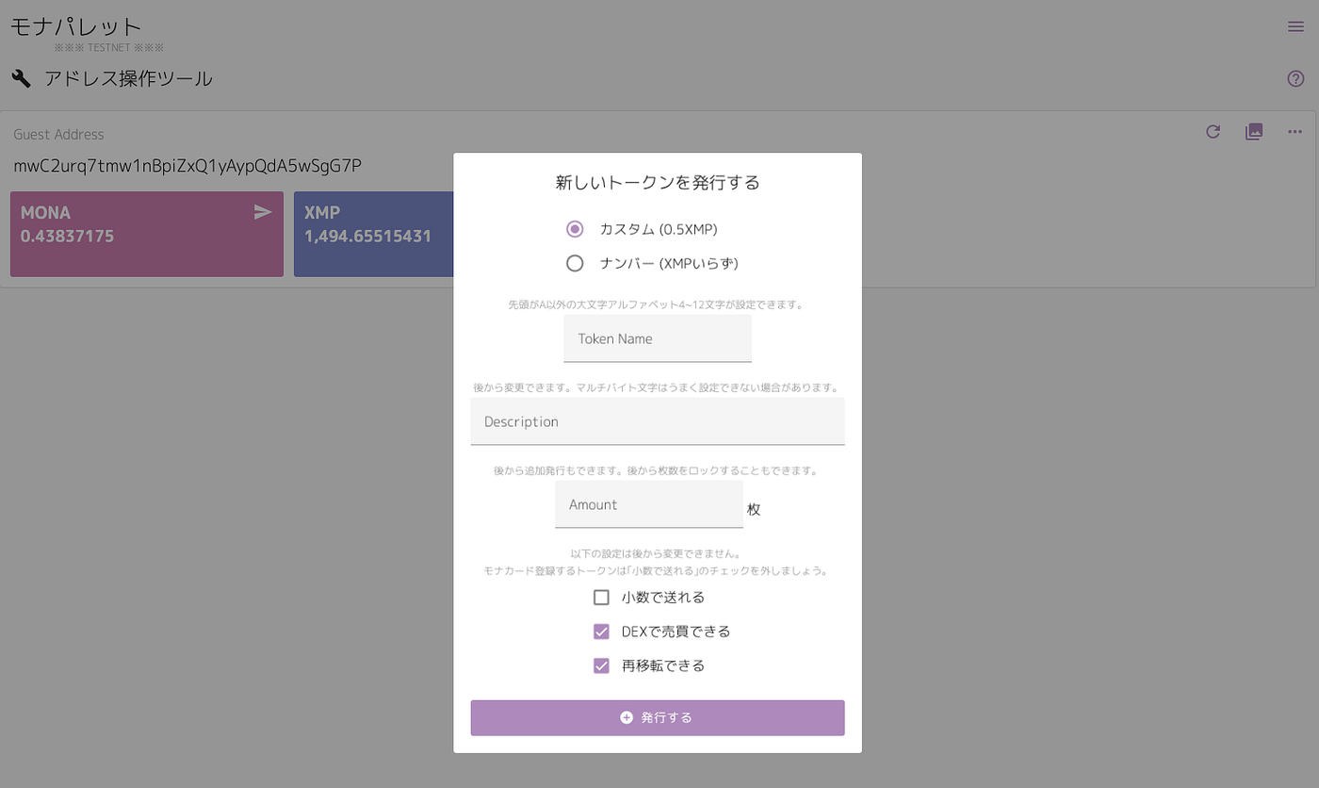Click the wrench icon beside アドレス操作ツール
This screenshot has height=788, width=1319.
tap(21, 78)
